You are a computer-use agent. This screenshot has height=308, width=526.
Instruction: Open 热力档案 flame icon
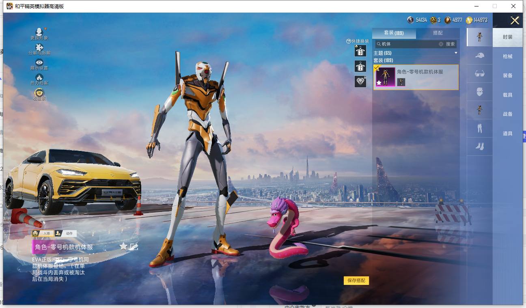(x=39, y=77)
